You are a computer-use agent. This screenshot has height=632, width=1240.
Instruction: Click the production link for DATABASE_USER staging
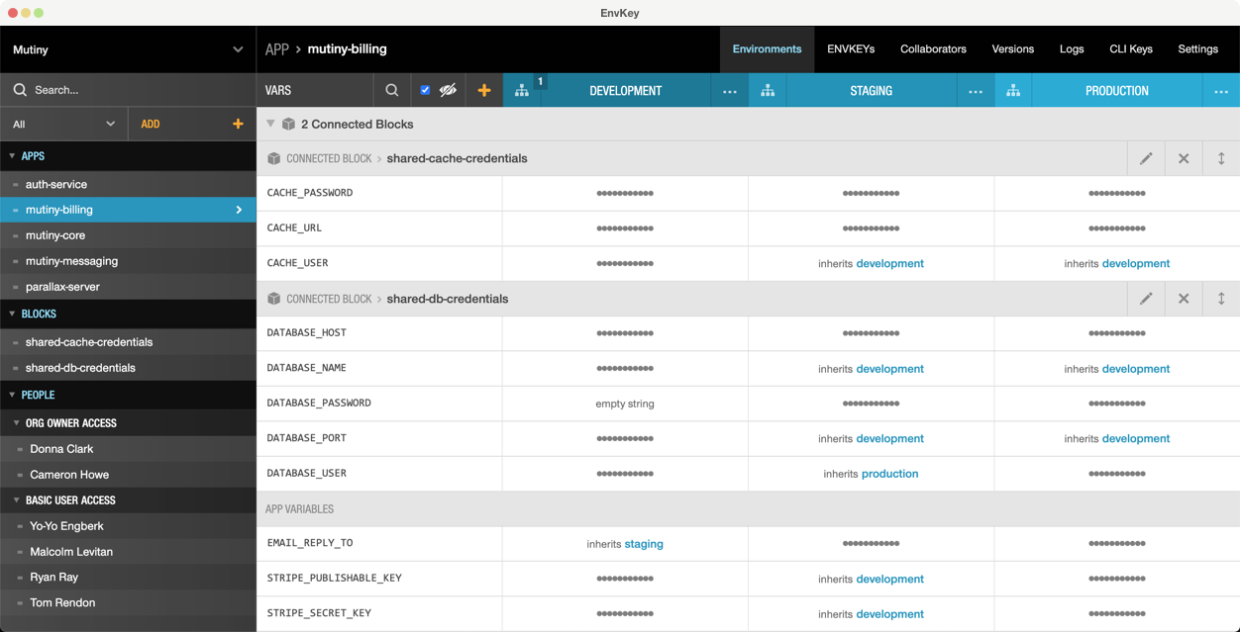click(889, 473)
